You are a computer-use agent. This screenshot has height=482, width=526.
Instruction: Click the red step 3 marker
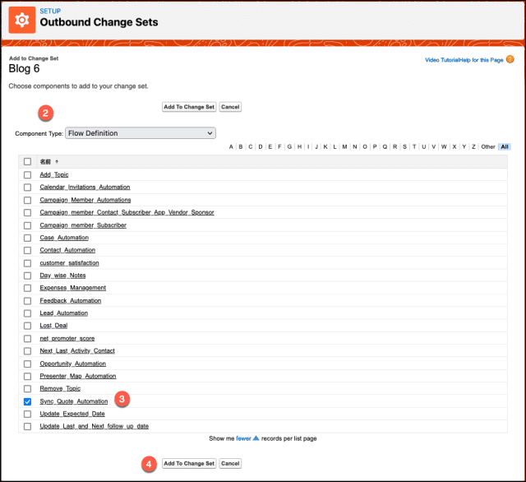click(x=122, y=399)
